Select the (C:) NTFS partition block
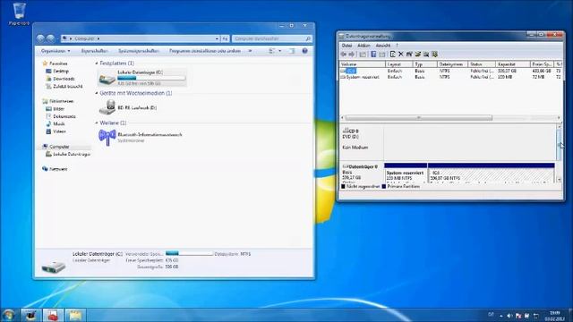This screenshot has height=322, width=573. tap(492, 173)
